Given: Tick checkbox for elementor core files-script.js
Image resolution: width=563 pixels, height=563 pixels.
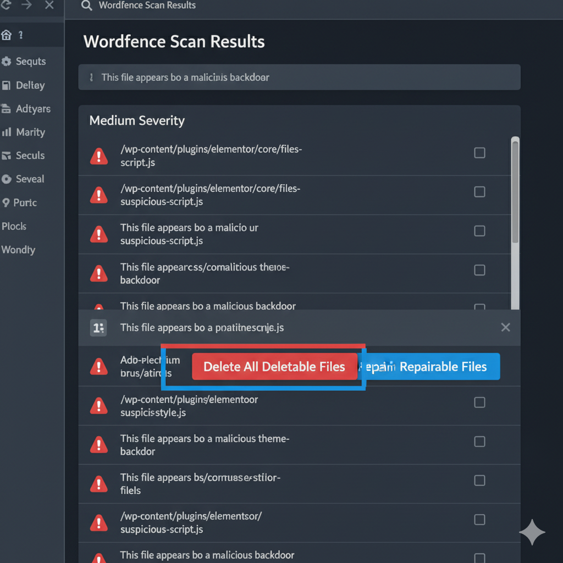Looking at the screenshot, I should click(479, 153).
